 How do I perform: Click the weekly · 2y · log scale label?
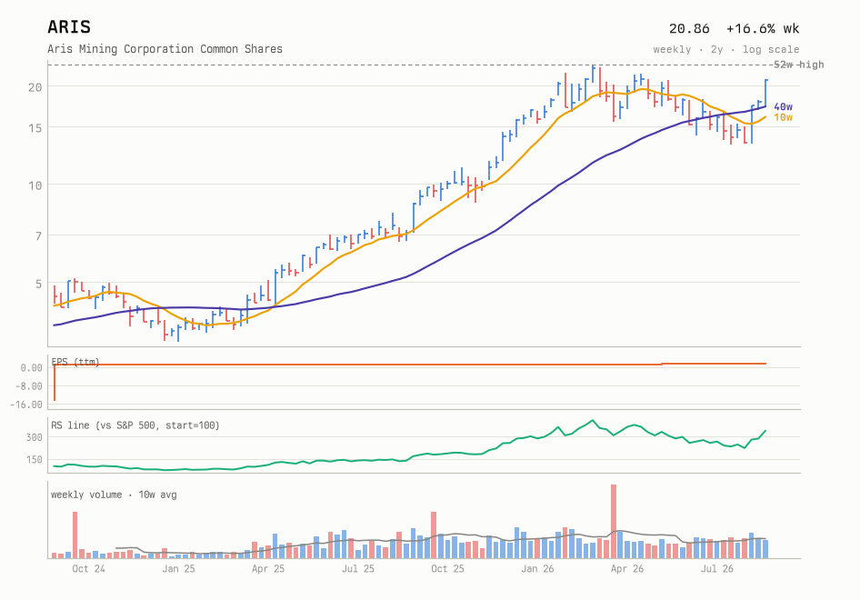tap(726, 49)
